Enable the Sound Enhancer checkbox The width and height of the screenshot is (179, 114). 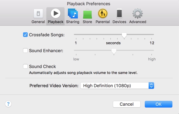(x=25, y=51)
